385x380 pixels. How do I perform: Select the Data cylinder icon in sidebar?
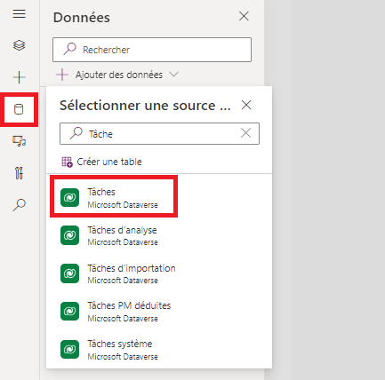(x=19, y=109)
